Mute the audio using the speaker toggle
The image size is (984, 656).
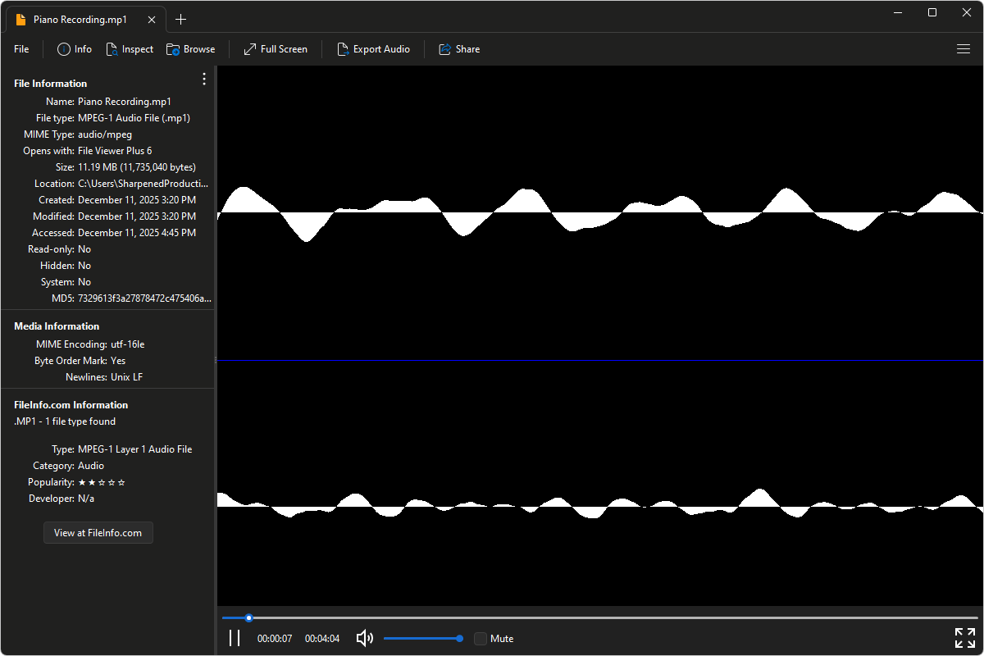pyautogui.click(x=363, y=638)
